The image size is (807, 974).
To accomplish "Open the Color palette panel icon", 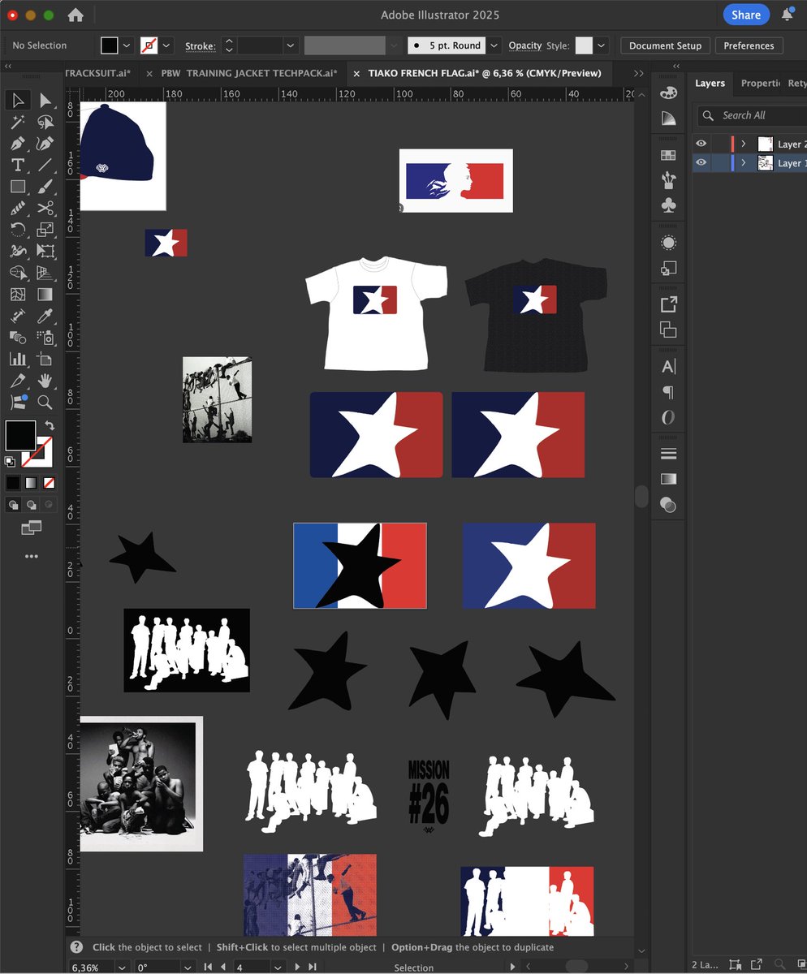I will tap(668, 93).
